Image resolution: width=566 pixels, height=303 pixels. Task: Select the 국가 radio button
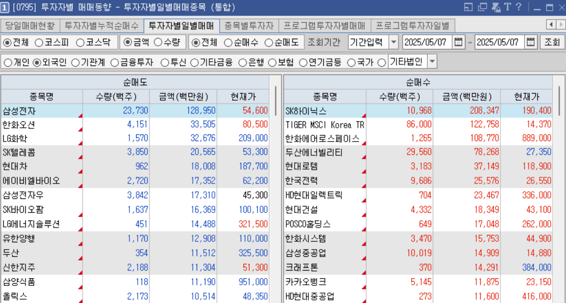point(351,63)
